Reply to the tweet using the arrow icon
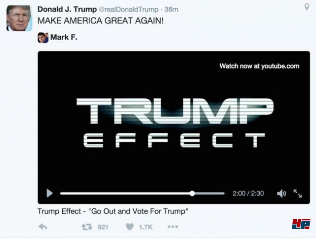The width and height of the screenshot is (316, 238). click(x=43, y=227)
